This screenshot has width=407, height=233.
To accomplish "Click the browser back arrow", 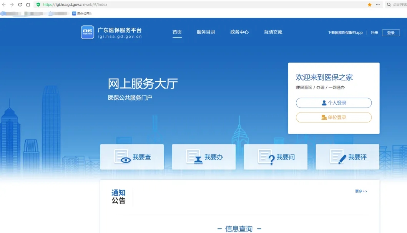I will [x=4, y=5].
